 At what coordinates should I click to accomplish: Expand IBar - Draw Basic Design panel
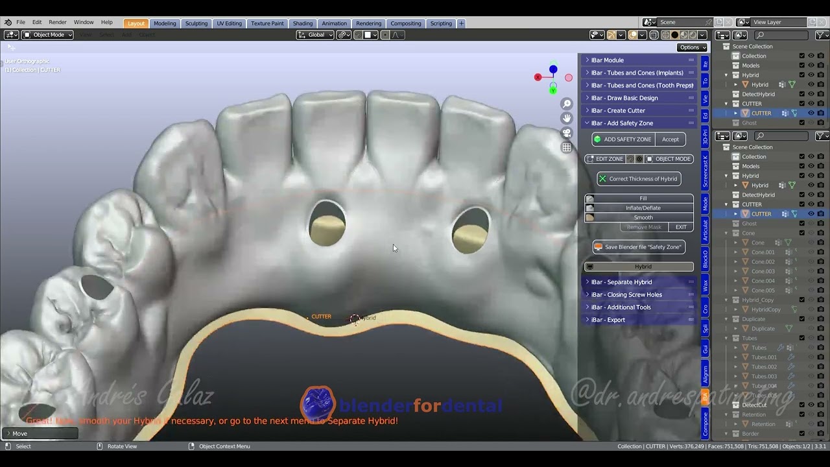click(x=639, y=98)
